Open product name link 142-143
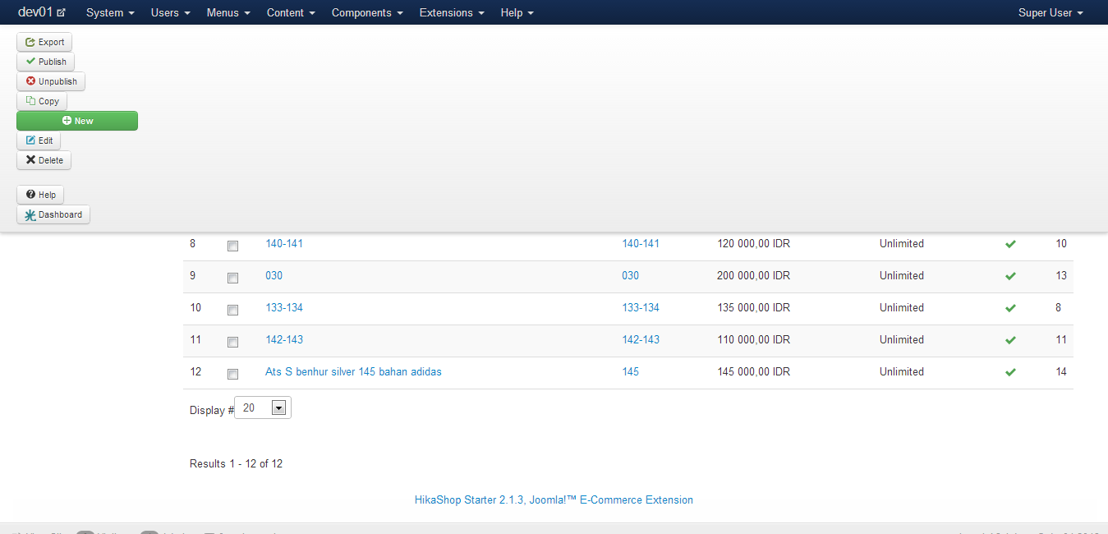 [x=284, y=339]
